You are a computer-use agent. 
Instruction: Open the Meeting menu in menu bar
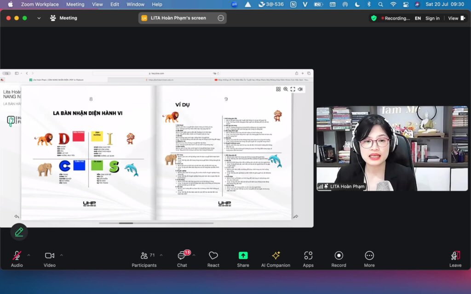[x=75, y=4]
